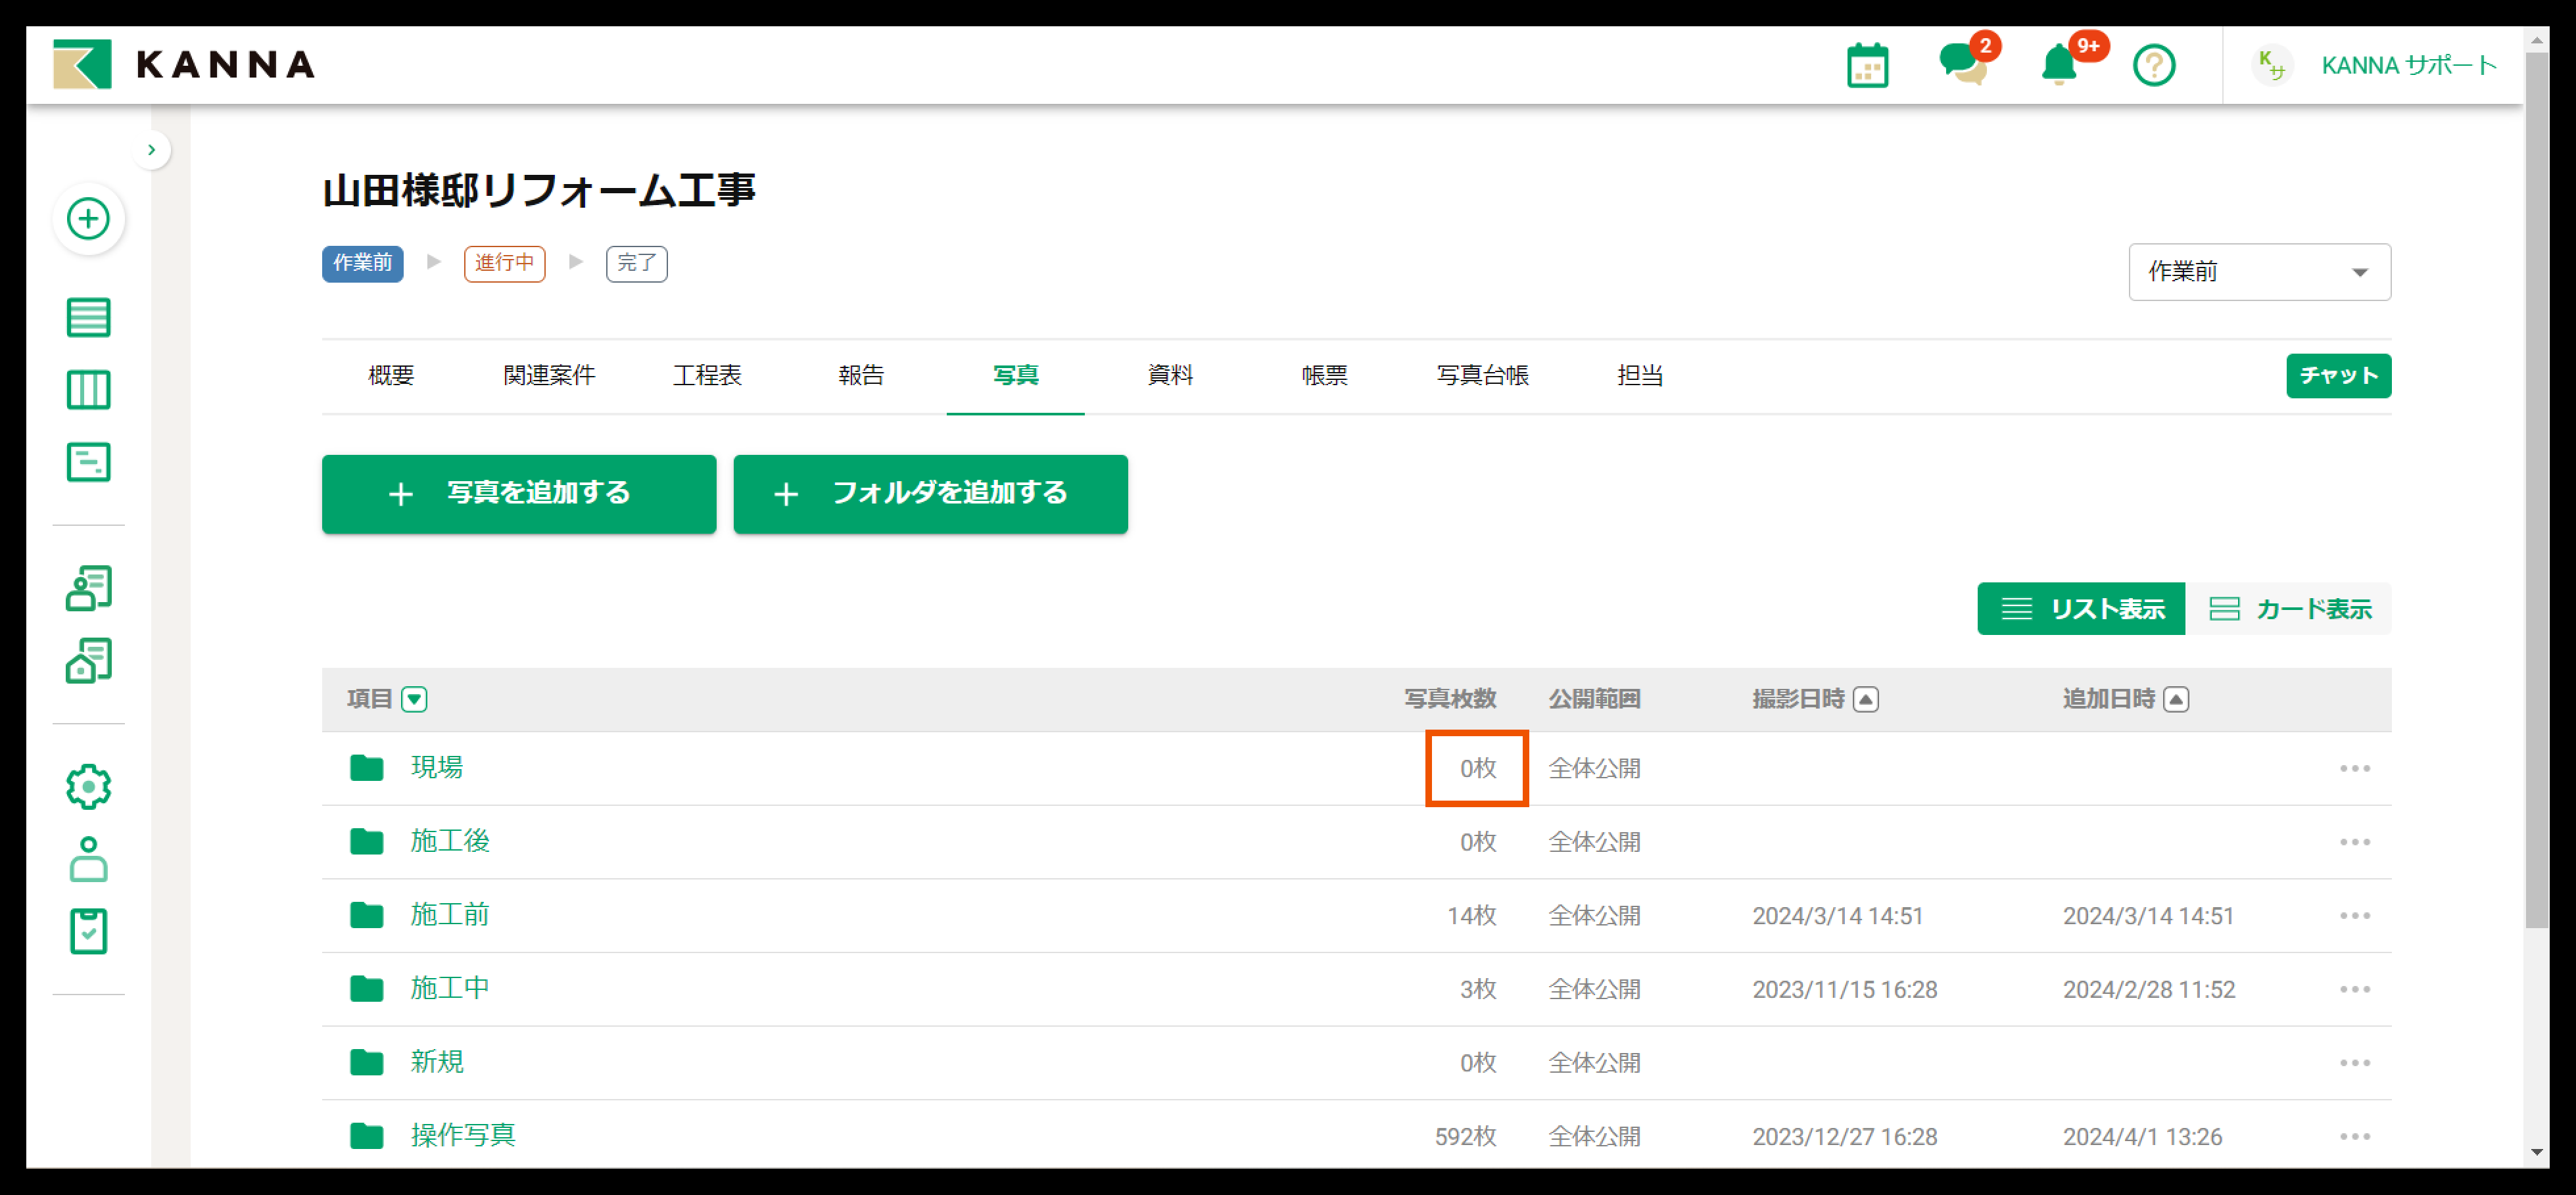Click the plus circle create button in sidebar
Screen dimensions: 2576x1195
(88, 219)
